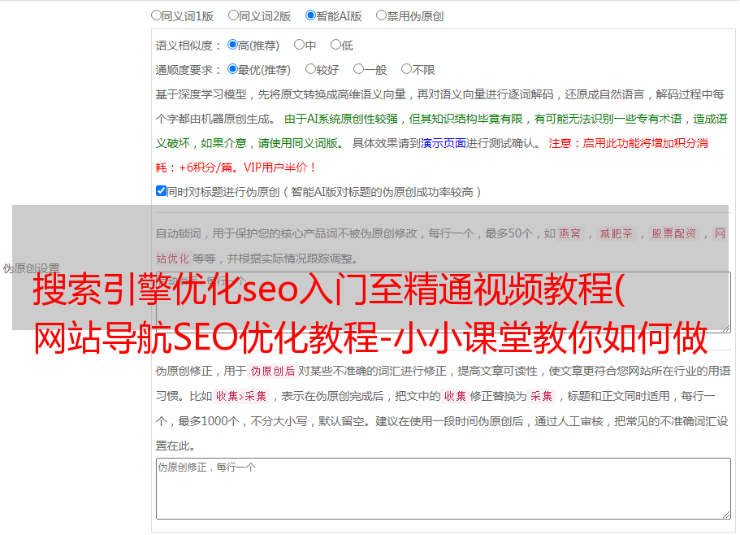Set 语义相似度 to 高(推荐)

pos(232,45)
